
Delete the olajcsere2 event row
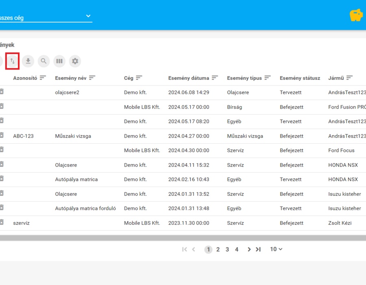click(2, 92)
